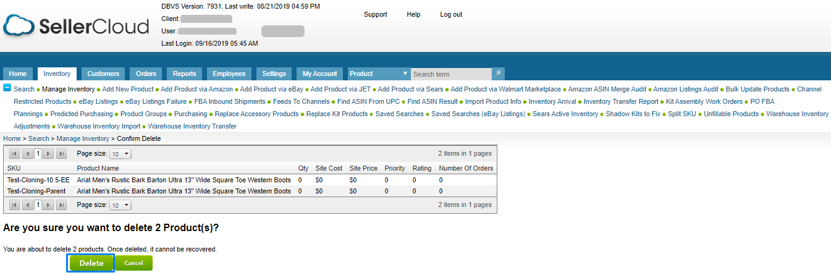Open Add Product via eBay
This screenshot has width=831, height=275.
pos(272,89)
